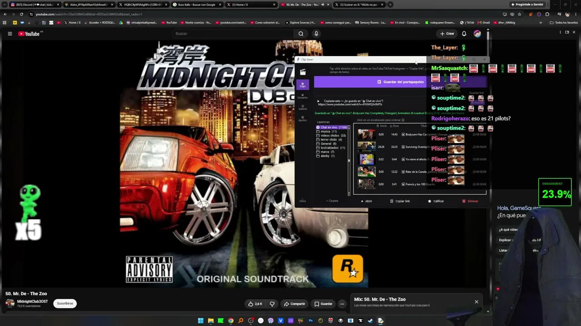Open a new browser tab
This screenshot has height=326, width=581.
390,5
